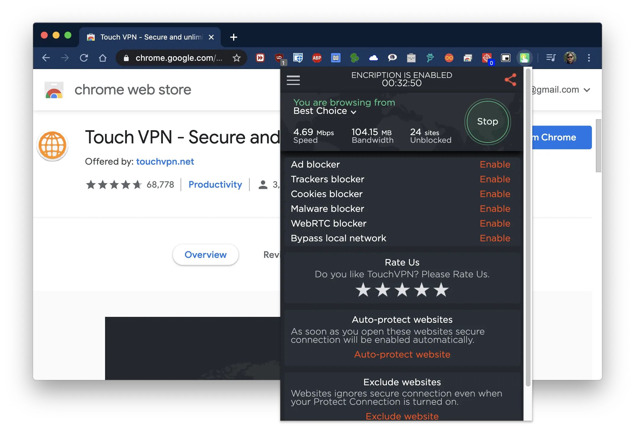Viewport: 635px width, 426px height.
Task: Click the white cloud extension icon
Action: 373,58
